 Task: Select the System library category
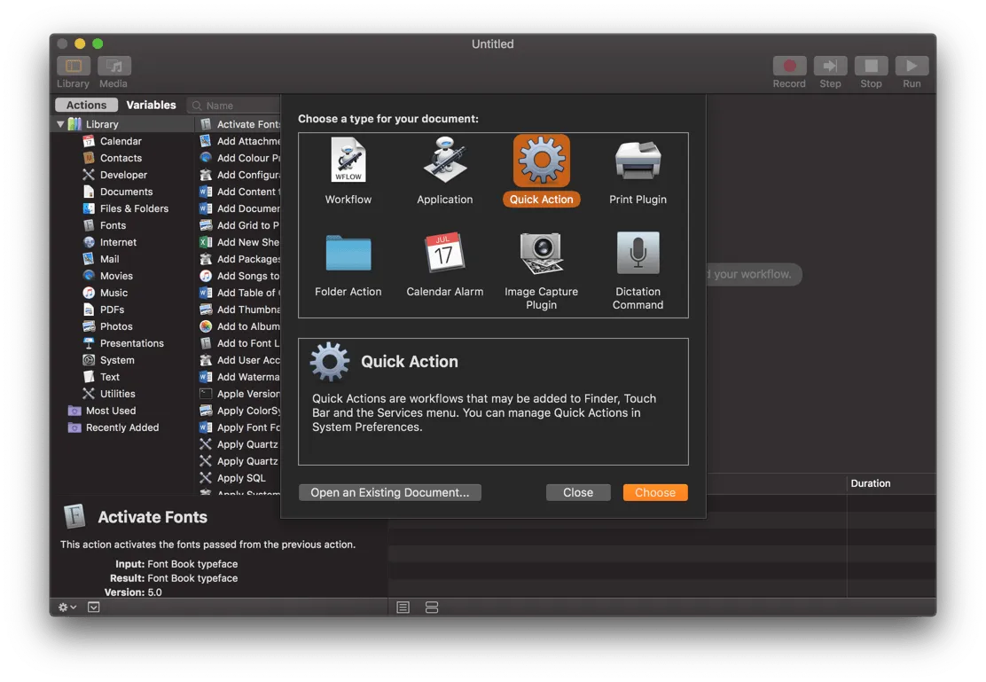click(x=117, y=360)
